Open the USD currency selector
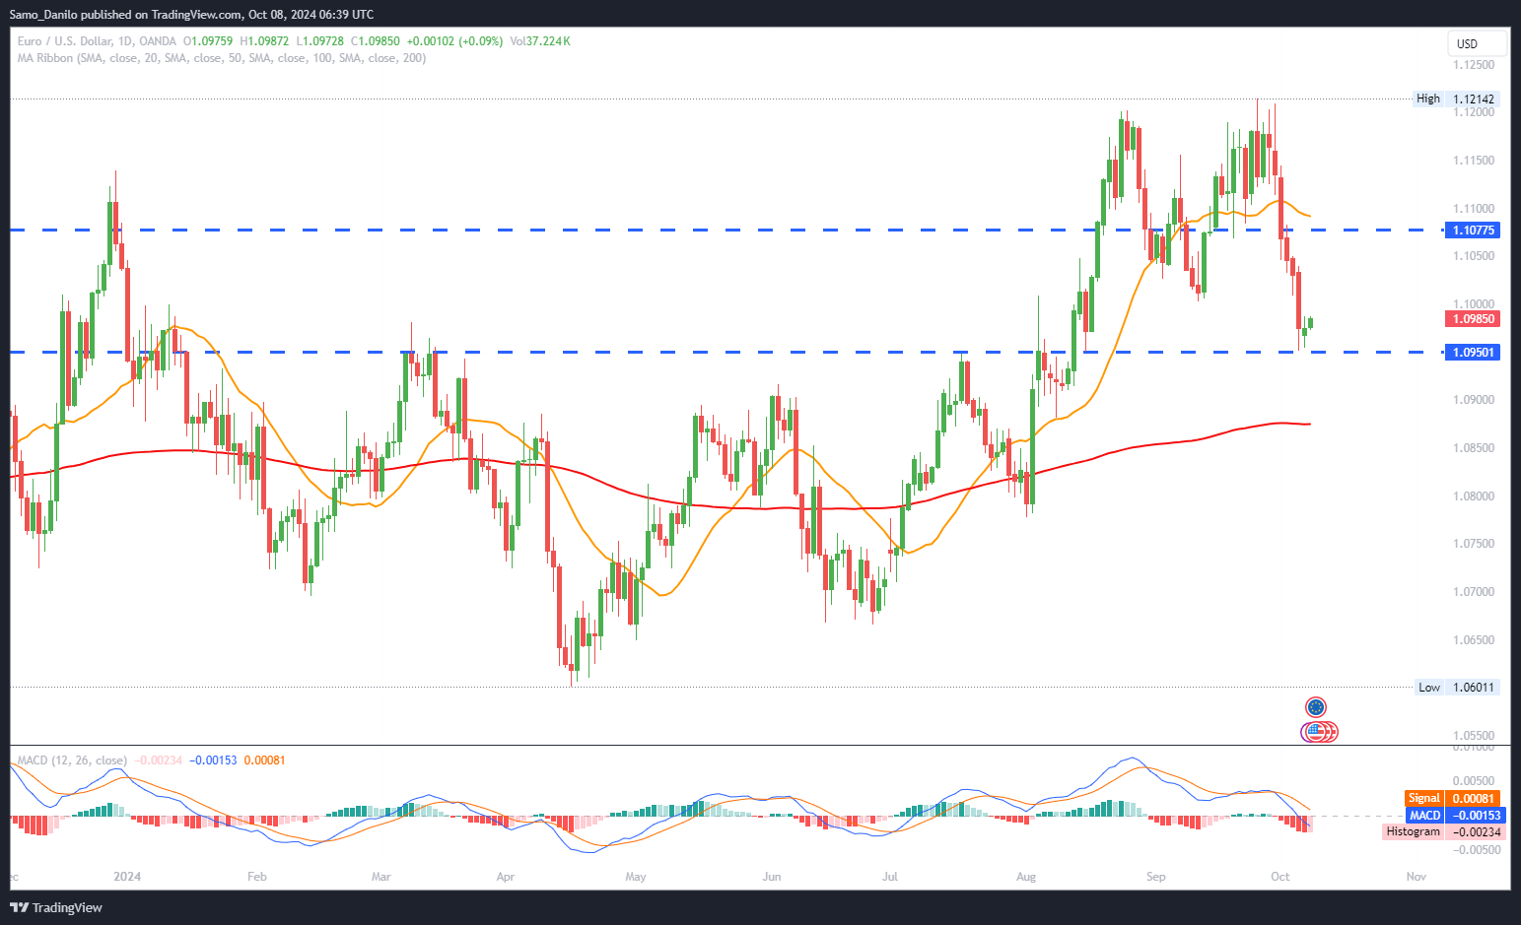 coord(1477,43)
